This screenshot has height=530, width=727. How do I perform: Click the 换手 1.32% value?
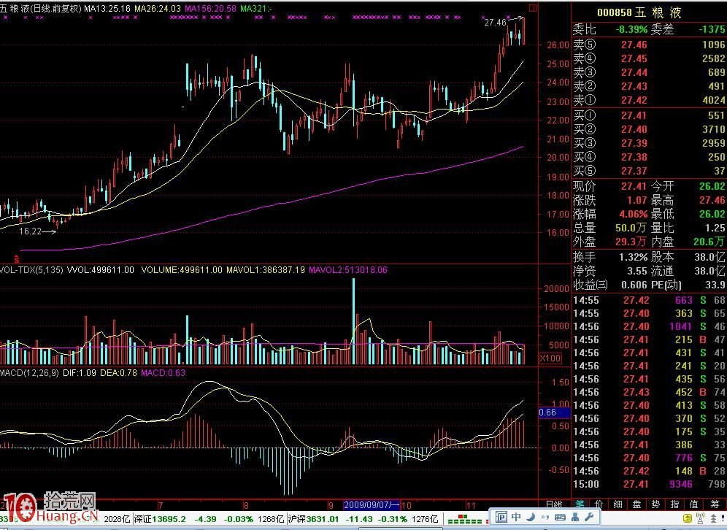click(x=634, y=257)
